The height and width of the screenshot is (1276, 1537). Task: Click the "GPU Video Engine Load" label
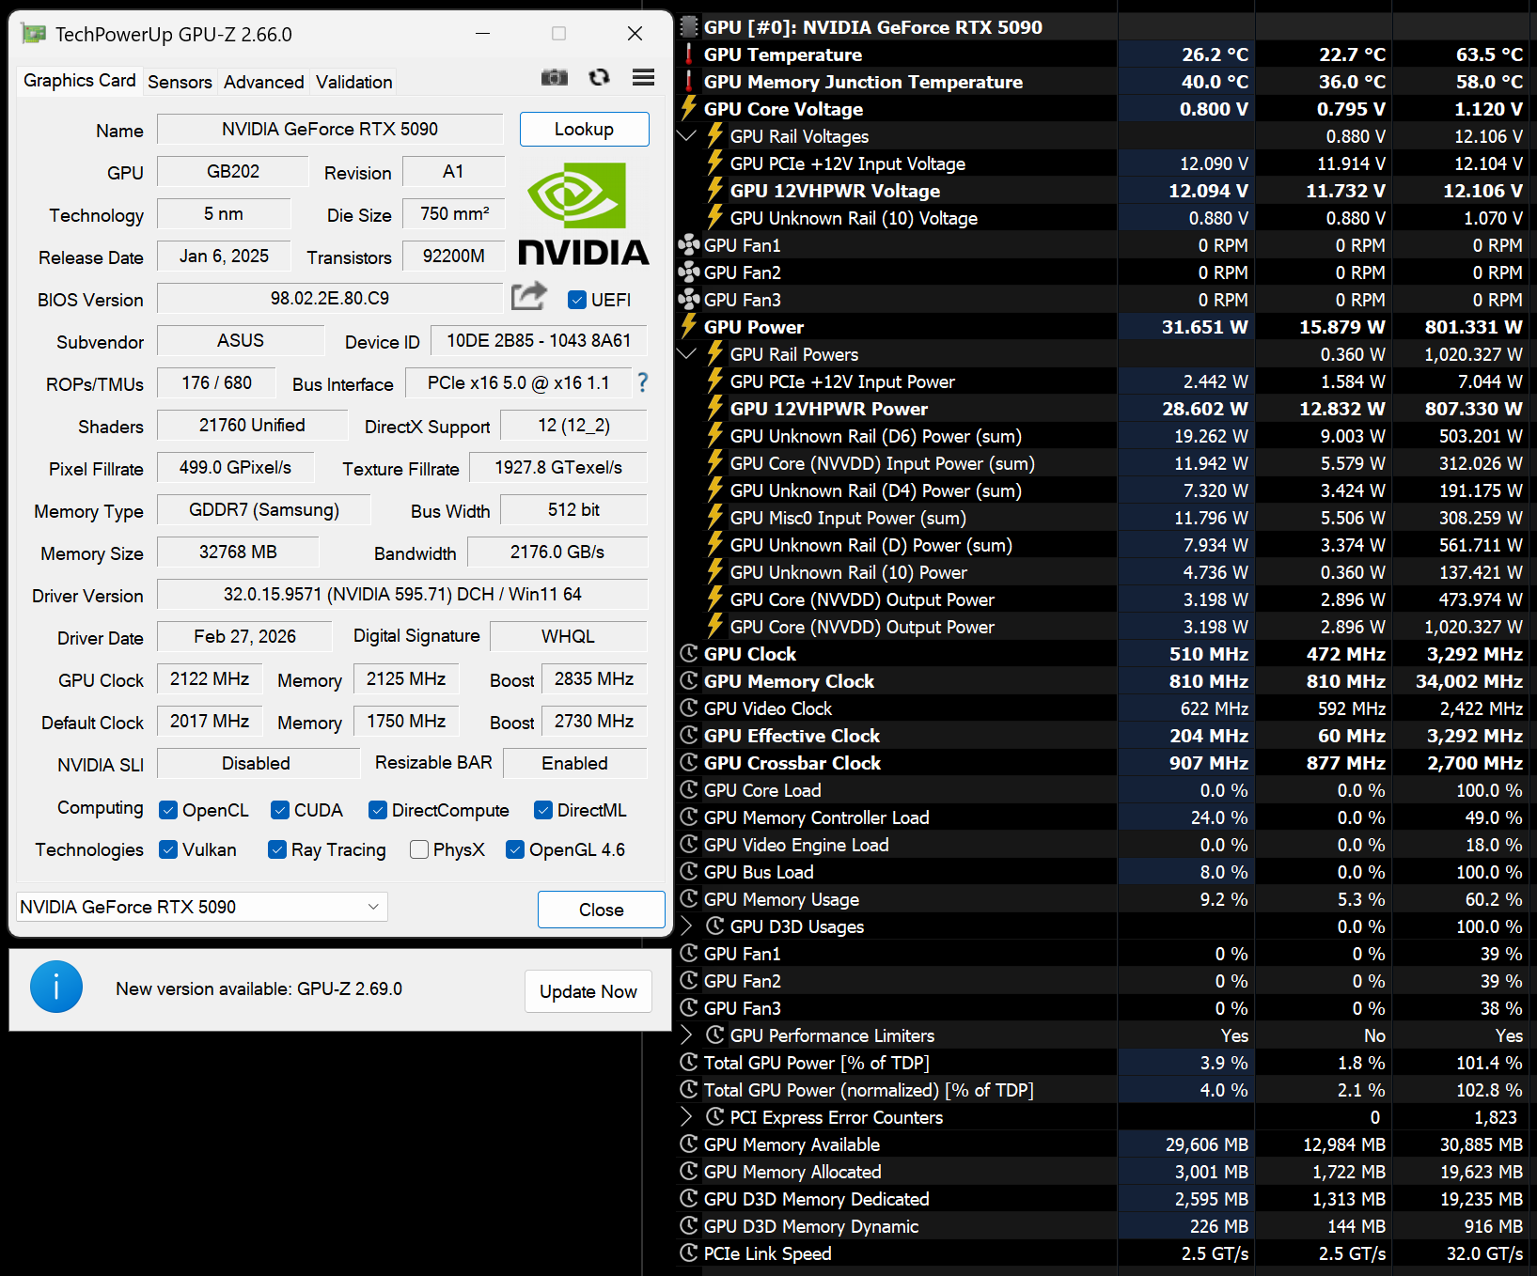tap(796, 845)
